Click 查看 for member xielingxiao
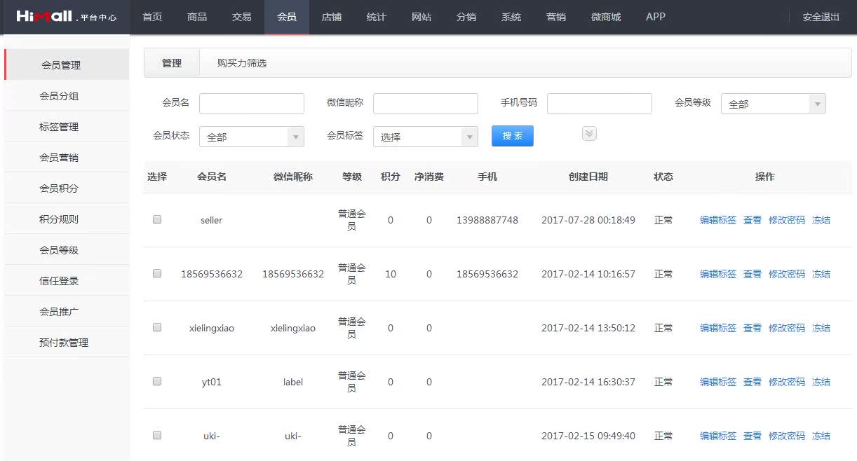The height and width of the screenshot is (461, 857). [753, 328]
